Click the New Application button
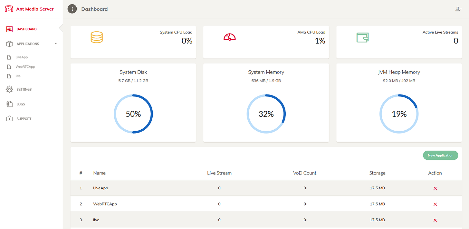This screenshot has width=469, height=229. pyautogui.click(x=440, y=155)
